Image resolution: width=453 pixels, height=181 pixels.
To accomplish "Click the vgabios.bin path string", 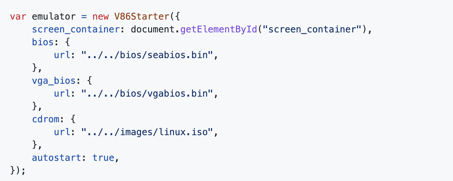I will tap(147, 94).
